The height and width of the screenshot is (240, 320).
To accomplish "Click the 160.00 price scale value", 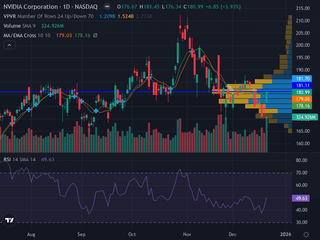I will coord(303,144).
